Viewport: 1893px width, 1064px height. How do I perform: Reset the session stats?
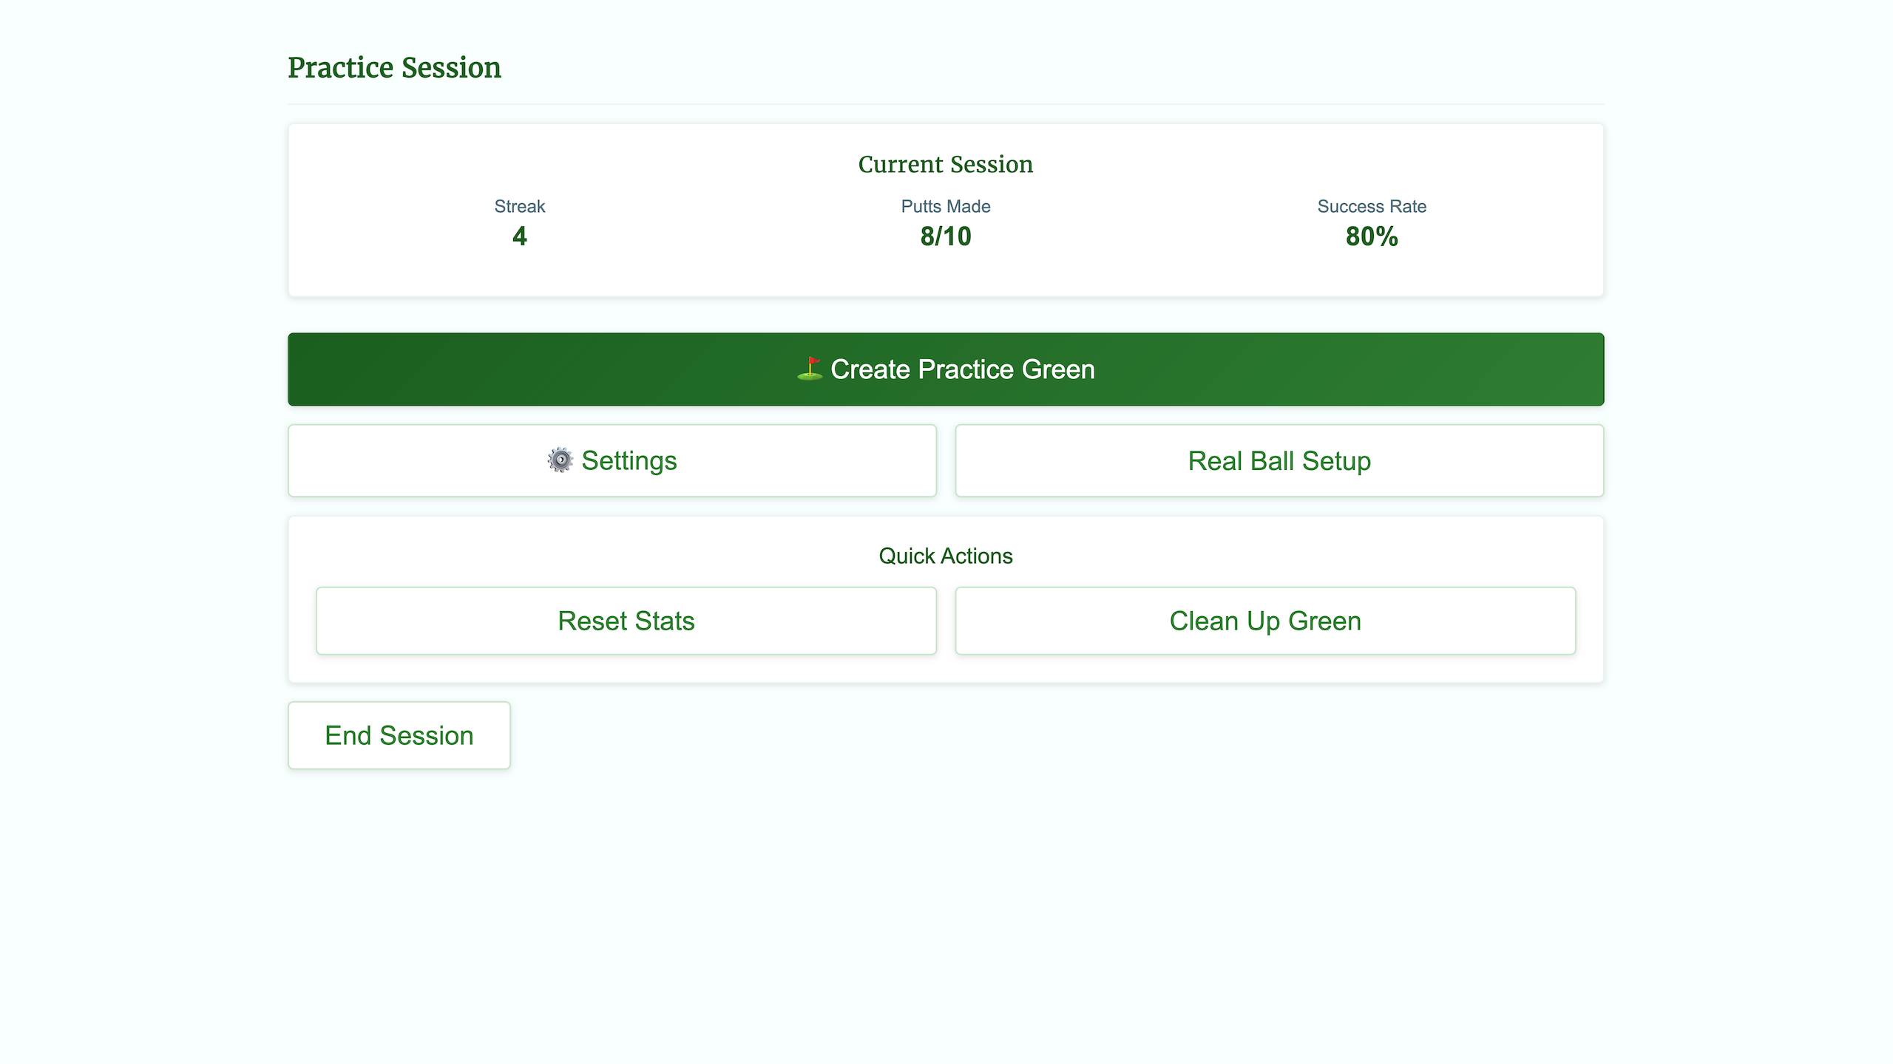[x=626, y=621]
